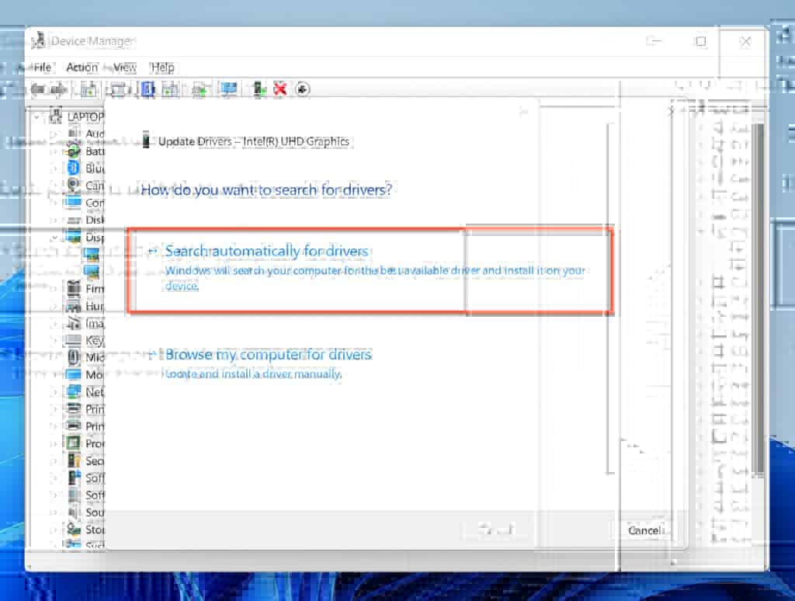Expand the Processors category
795x601 pixels.
pyautogui.click(x=54, y=444)
